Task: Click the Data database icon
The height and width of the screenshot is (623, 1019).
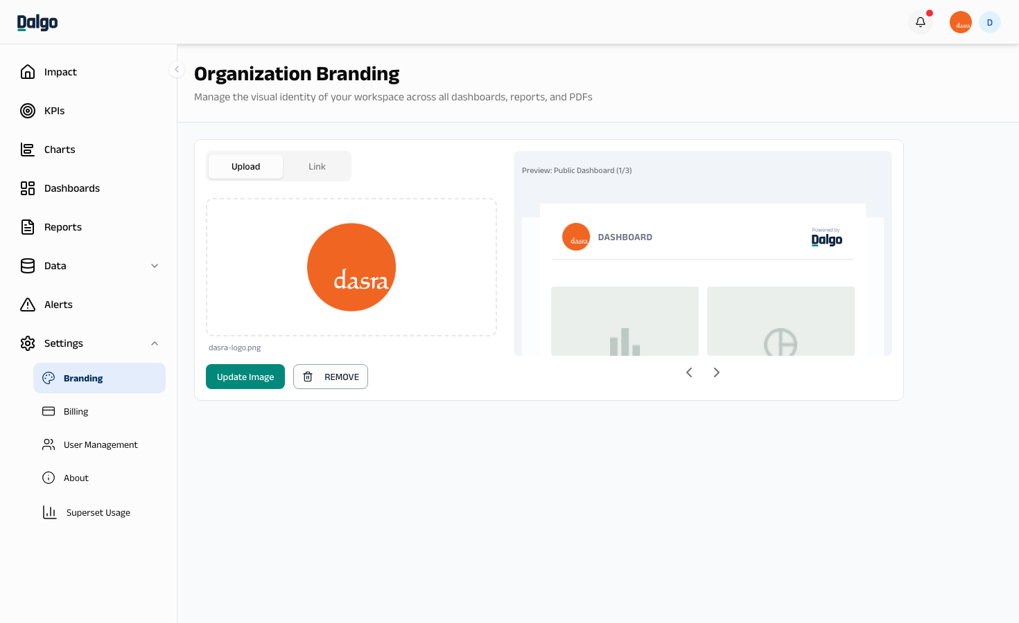Action: click(x=28, y=266)
